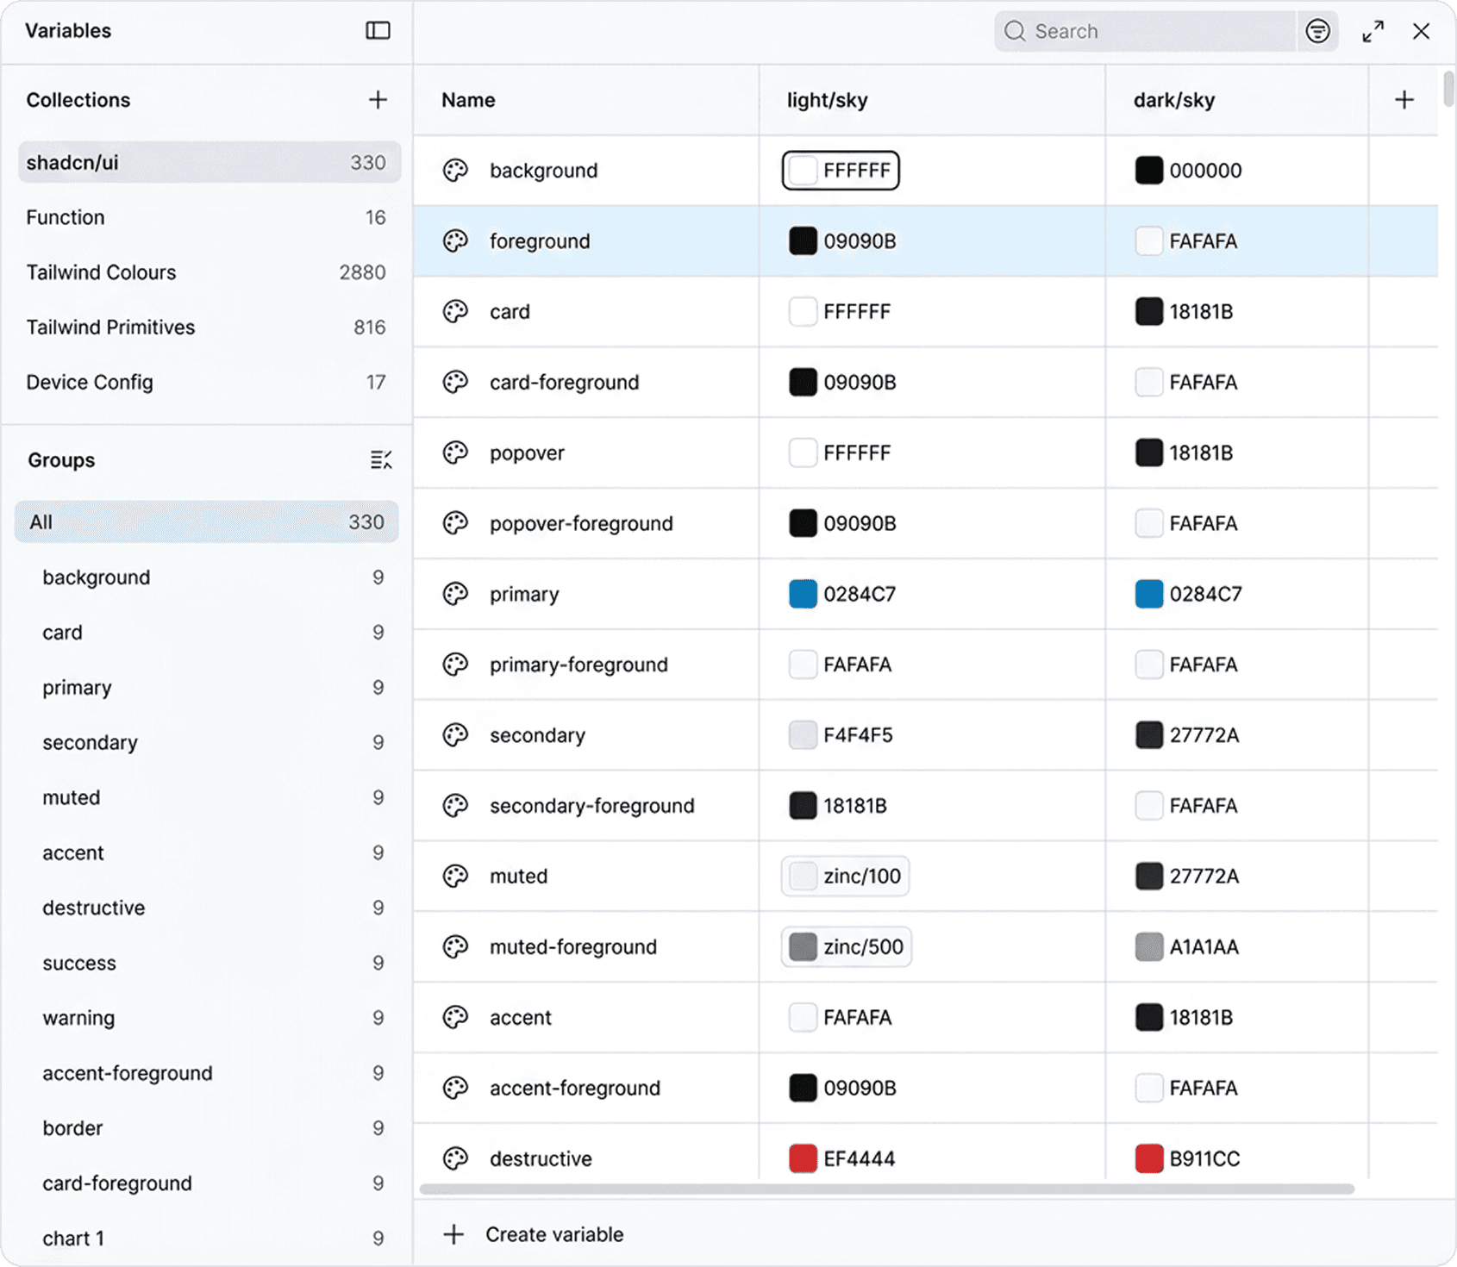
Task: Click the palette icon of foreground variable
Action: pyautogui.click(x=455, y=241)
